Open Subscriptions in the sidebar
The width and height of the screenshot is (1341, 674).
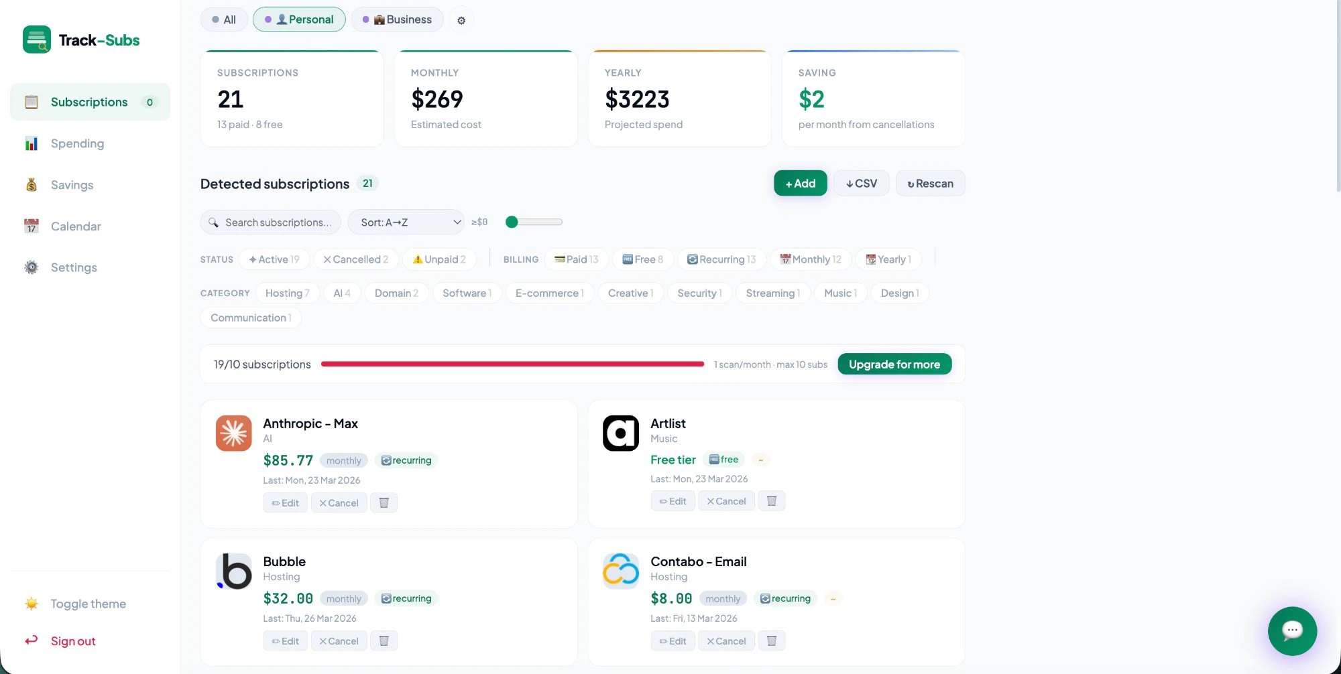(90, 102)
